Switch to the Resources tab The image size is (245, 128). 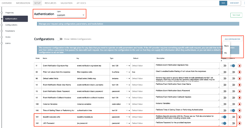tap(51, 3)
